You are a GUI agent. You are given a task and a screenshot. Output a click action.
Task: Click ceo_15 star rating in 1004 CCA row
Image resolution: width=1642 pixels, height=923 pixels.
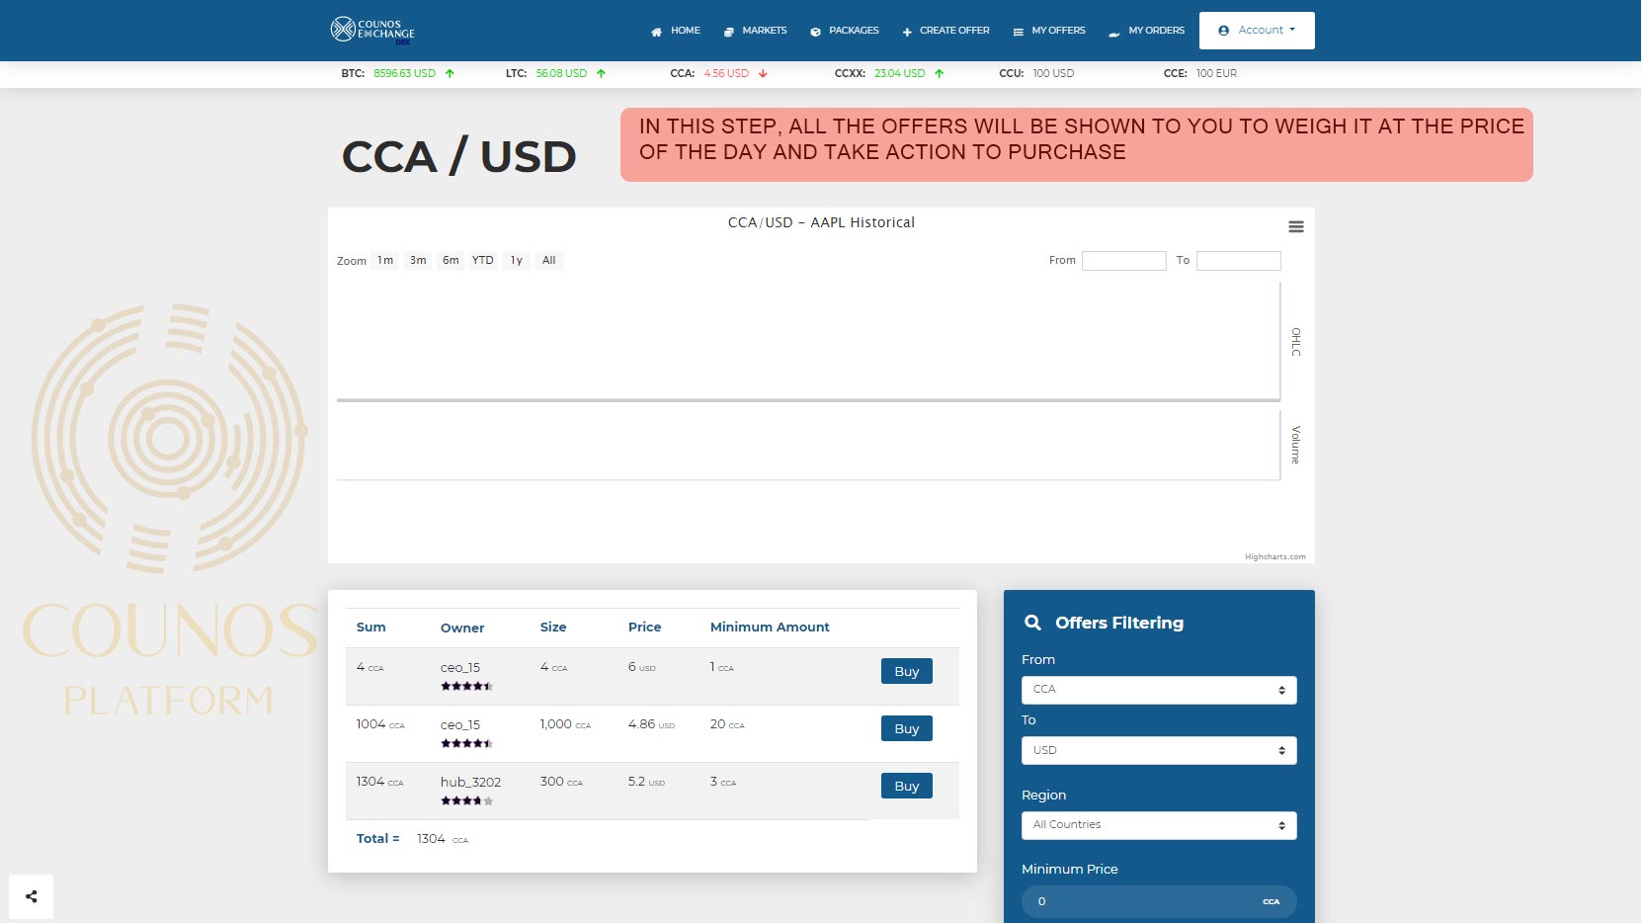(466, 743)
